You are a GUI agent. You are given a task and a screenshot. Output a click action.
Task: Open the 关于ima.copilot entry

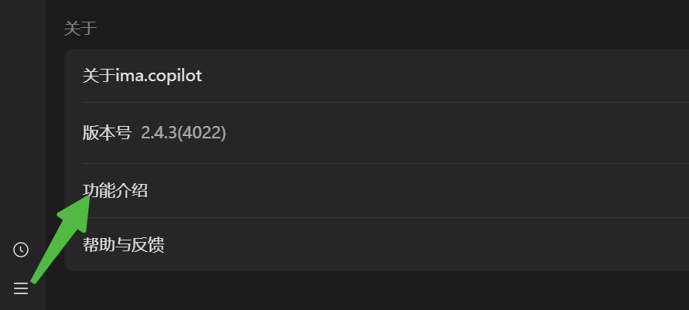(x=142, y=75)
